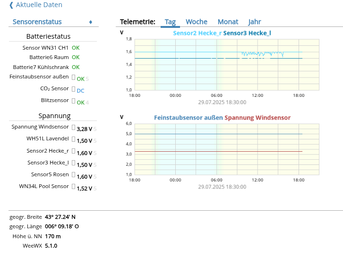
Task: Expand the Sensorenstatus section header
Action: click(37, 22)
